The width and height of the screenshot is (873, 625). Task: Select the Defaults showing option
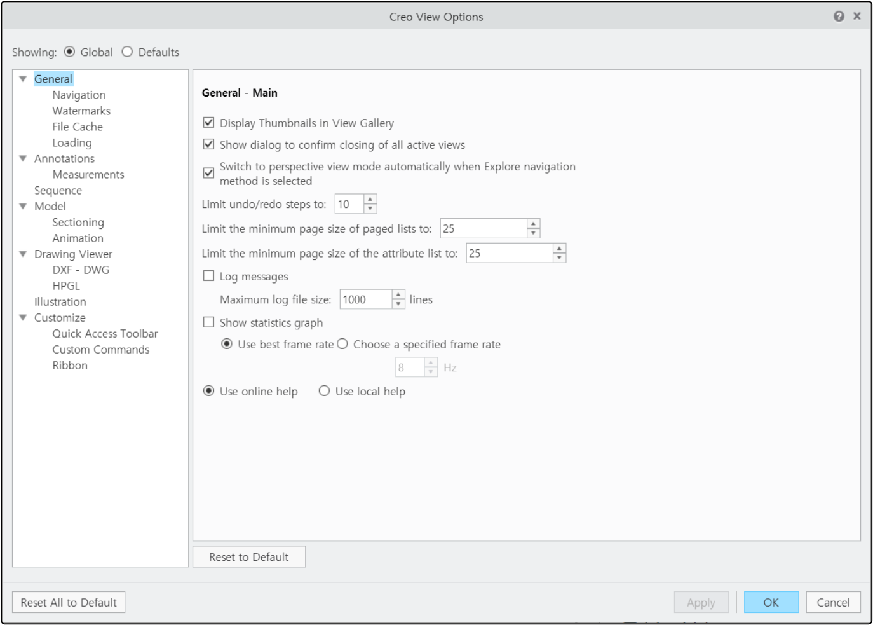pos(127,52)
